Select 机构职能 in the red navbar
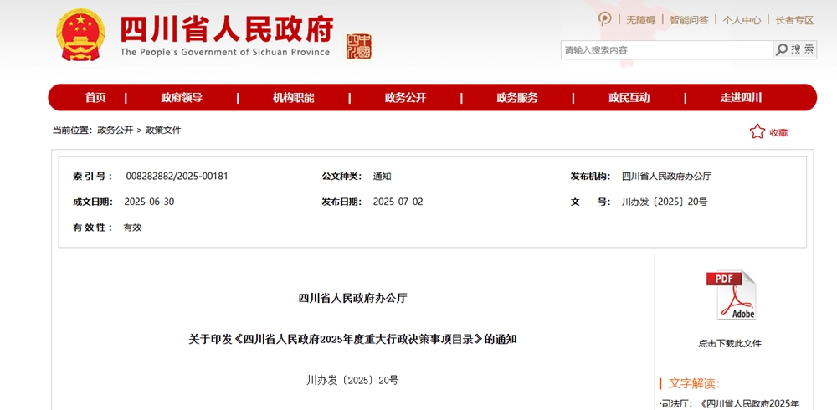 tap(293, 98)
